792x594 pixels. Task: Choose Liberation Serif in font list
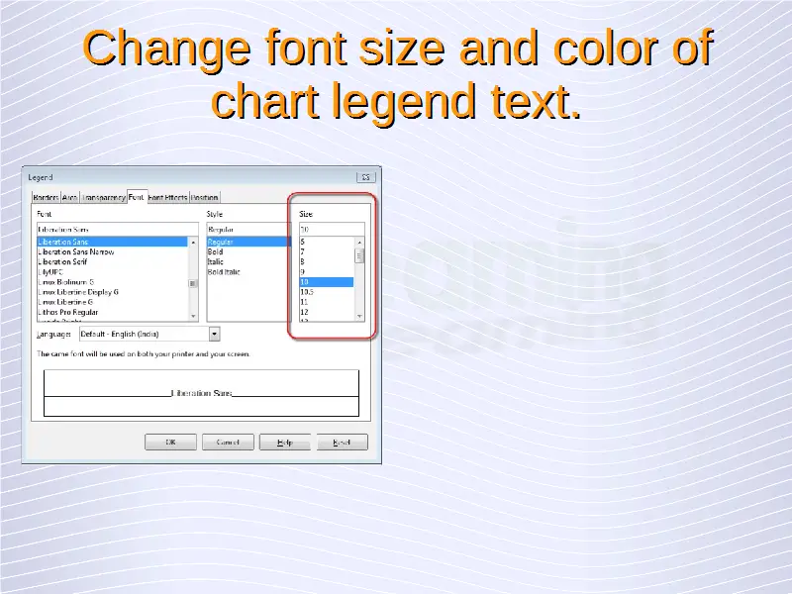[x=67, y=262]
